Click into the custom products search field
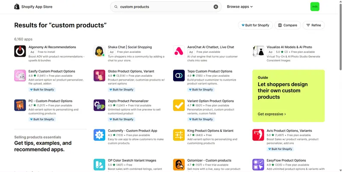This screenshot has width=342, height=172. click(x=166, y=7)
